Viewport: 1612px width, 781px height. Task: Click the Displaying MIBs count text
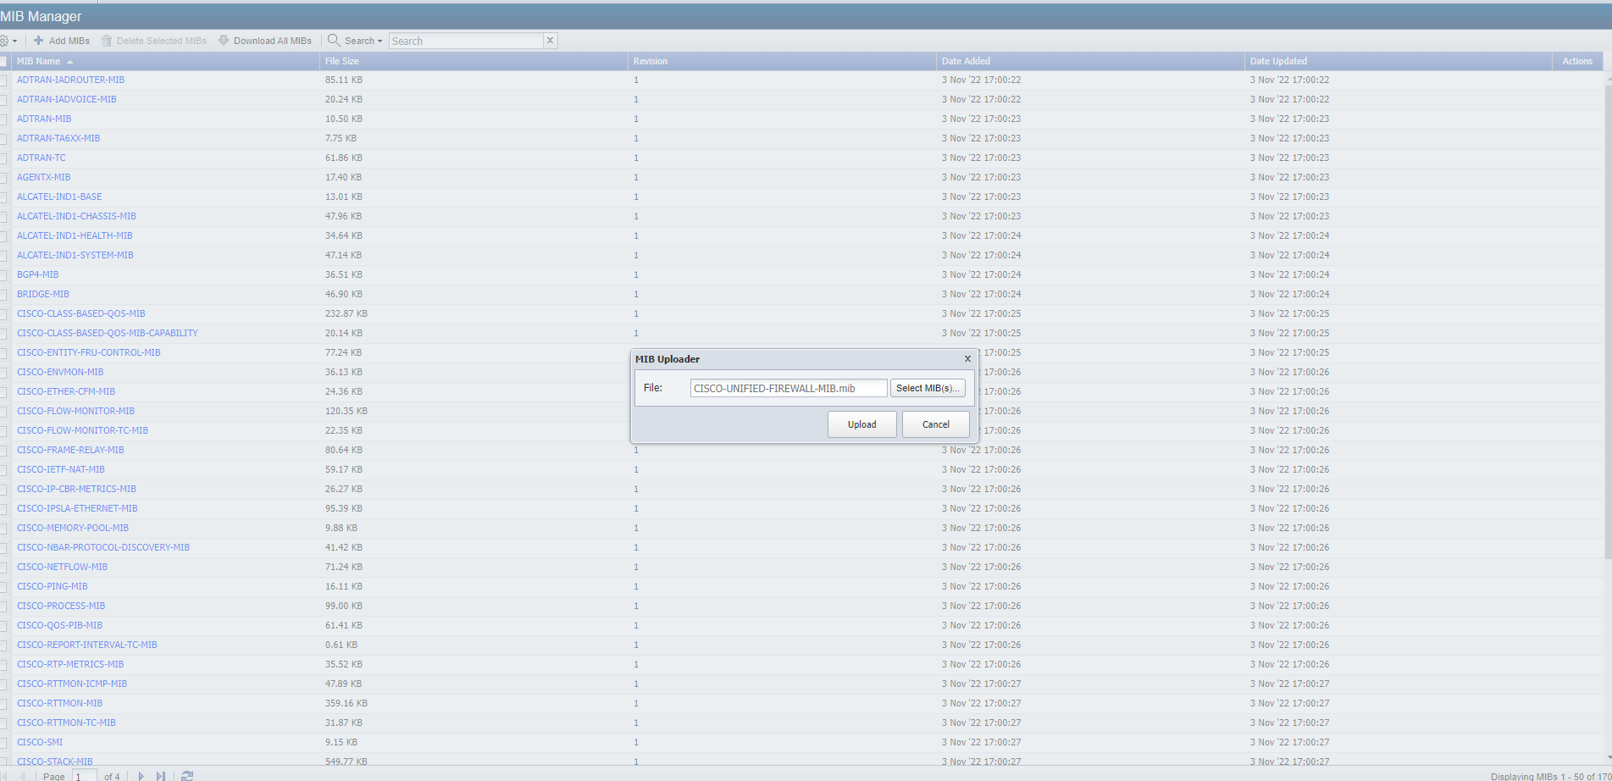pyautogui.click(x=1551, y=776)
